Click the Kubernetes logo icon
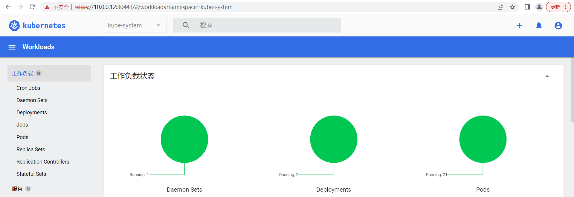 click(x=14, y=26)
